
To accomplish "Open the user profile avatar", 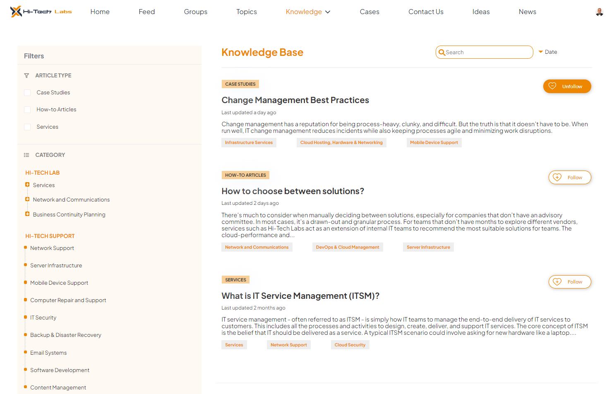I will tap(599, 12).
